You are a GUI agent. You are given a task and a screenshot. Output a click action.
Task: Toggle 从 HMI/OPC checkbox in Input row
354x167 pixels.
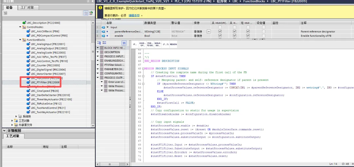coord(220,27)
